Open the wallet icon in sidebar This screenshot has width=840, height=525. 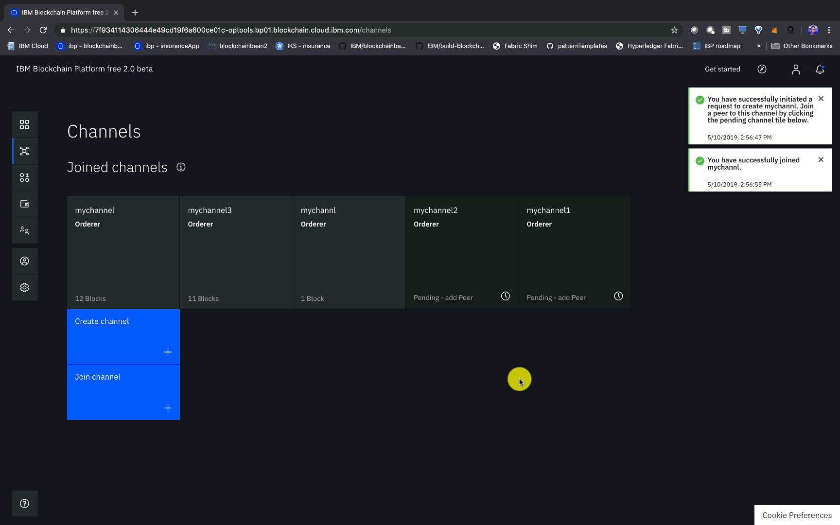pyautogui.click(x=24, y=204)
